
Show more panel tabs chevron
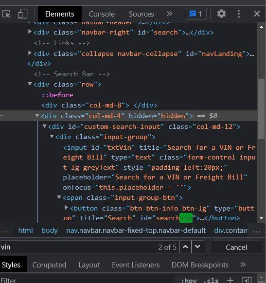[x=169, y=14]
